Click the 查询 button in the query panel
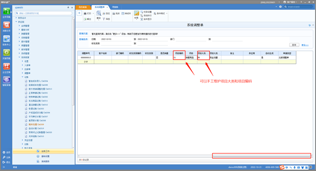 pos(294,45)
